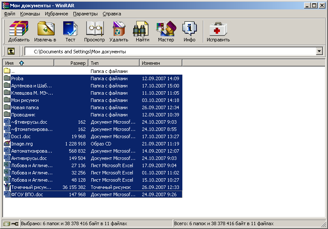
Task: Click the drive icon in status bar
Action: [6, 224]
